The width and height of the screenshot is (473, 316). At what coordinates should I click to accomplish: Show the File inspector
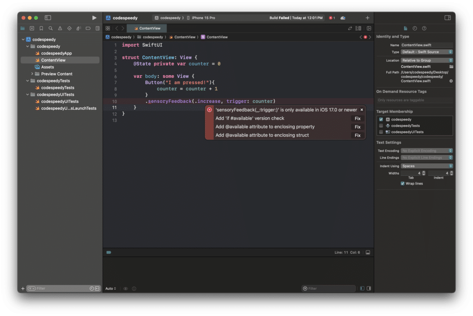(x=406, y=28)
